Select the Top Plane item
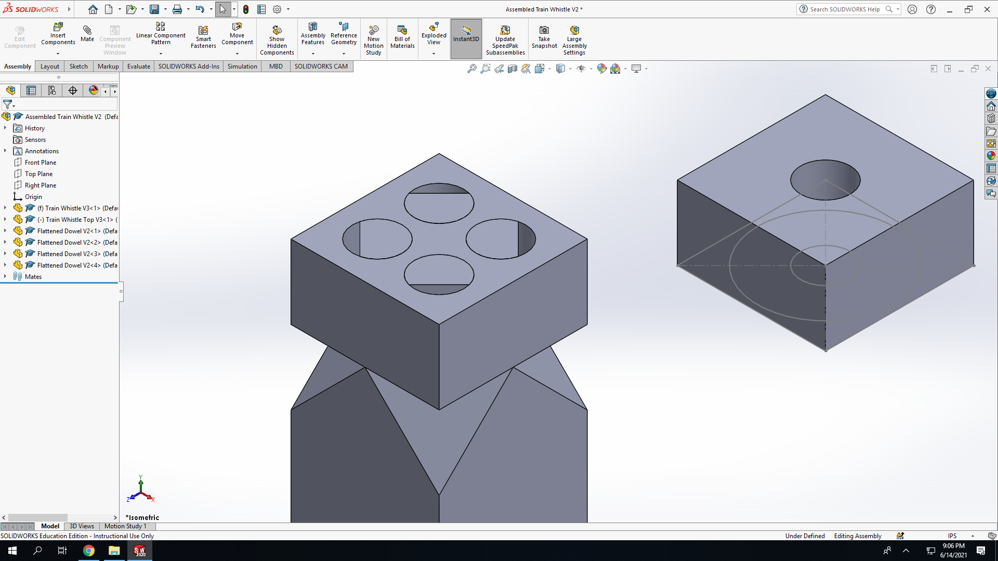 point(38,174)
